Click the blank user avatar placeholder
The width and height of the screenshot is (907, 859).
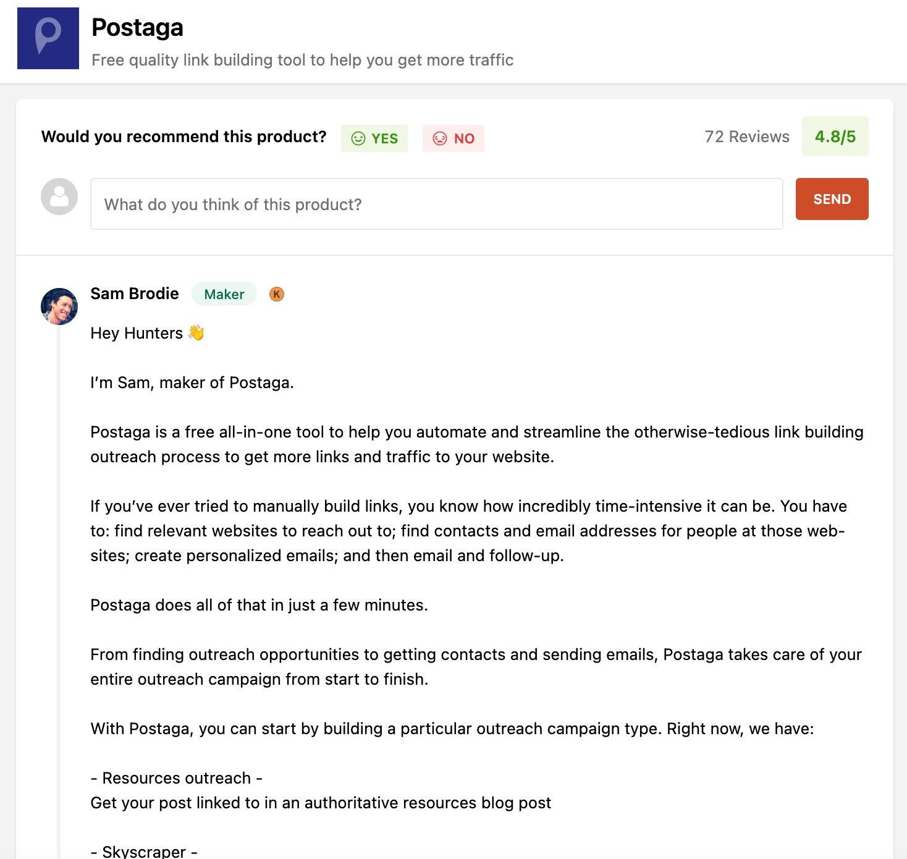coord(59,197)
